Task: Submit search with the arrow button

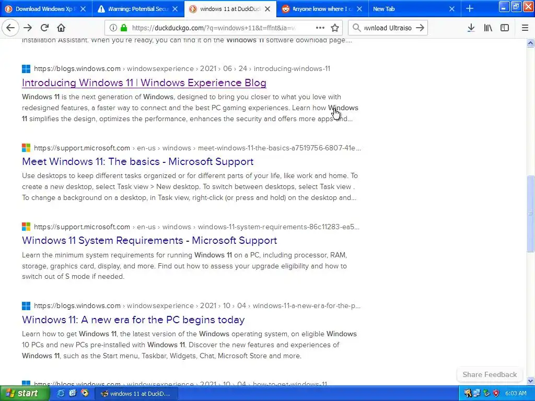Action: pyautogui.click(x=420, y=28)
